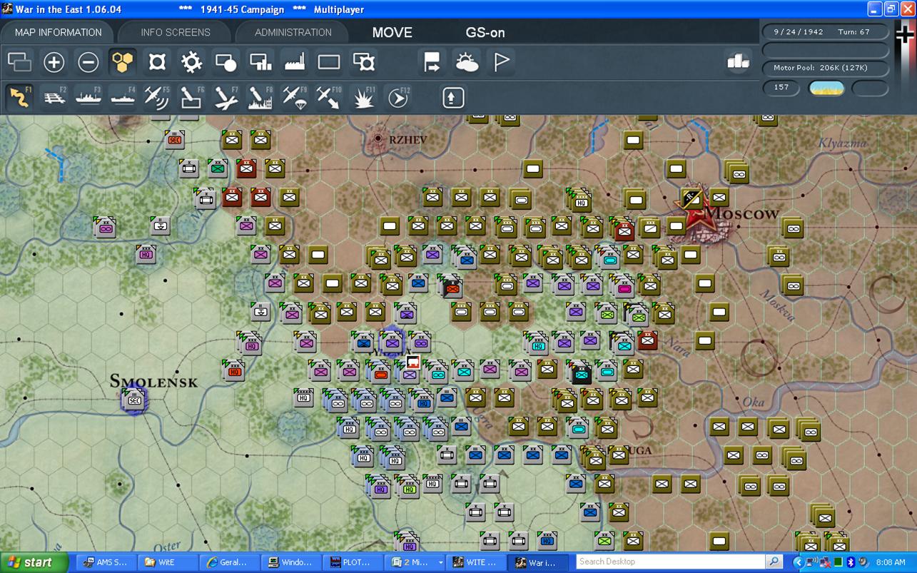Select F1 move mode arrow icon
917x573 pixels.
tap(19, 97)
